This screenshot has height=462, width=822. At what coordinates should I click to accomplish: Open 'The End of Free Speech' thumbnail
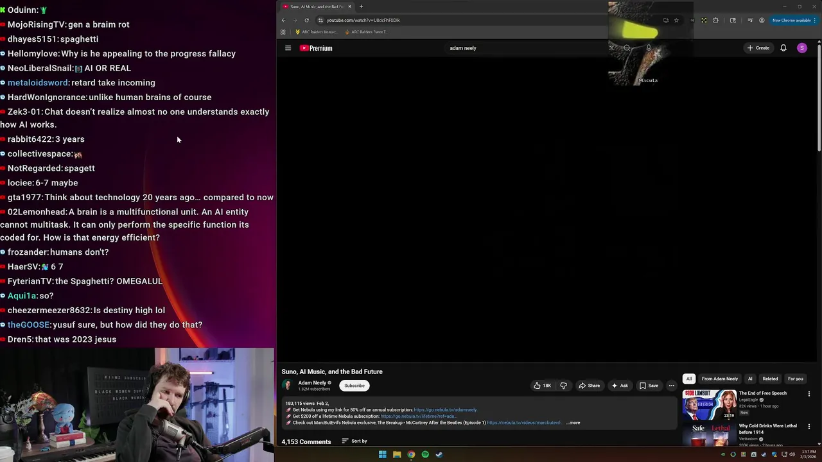tap(710, 404)
